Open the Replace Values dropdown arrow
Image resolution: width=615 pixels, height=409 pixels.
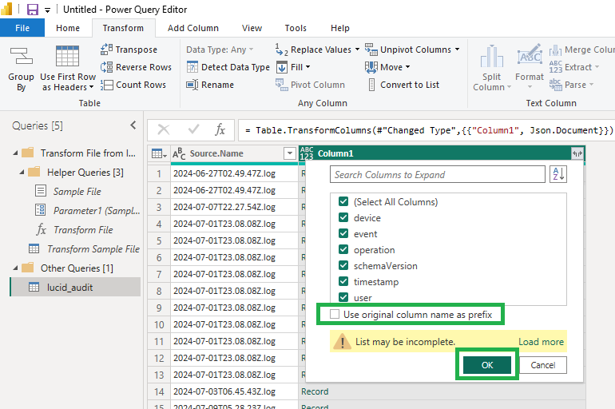(357, 50)
